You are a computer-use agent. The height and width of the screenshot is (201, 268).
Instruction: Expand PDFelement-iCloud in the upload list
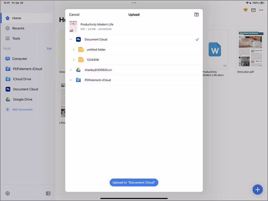(x=71, y=80)
